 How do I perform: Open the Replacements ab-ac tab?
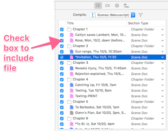126,6
